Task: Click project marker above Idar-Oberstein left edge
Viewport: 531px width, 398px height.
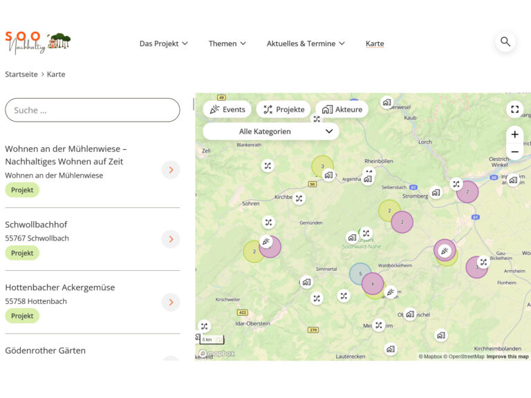Action: [x=204, y=326]
